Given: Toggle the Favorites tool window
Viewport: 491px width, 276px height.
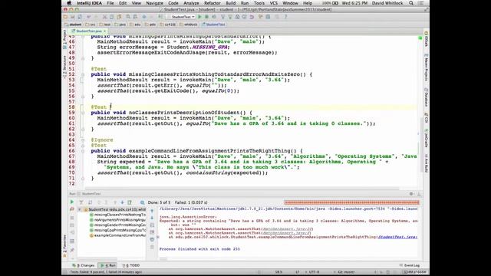Looking at the screenshot, I should pyautogui.click(x=64, y=245).
